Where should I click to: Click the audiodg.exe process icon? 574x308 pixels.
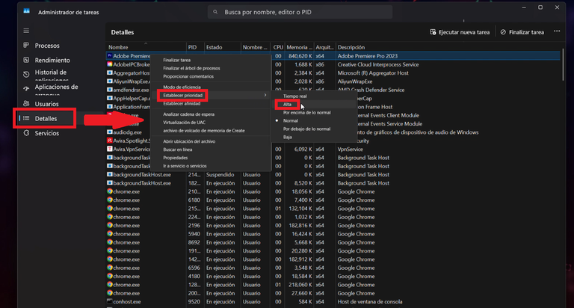pyautogui.click(x=109, y=132)
